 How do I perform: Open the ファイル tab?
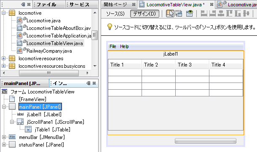coord(49,5)
